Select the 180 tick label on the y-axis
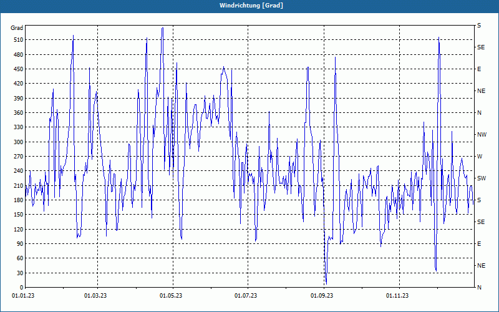 [x=19, y=200]
